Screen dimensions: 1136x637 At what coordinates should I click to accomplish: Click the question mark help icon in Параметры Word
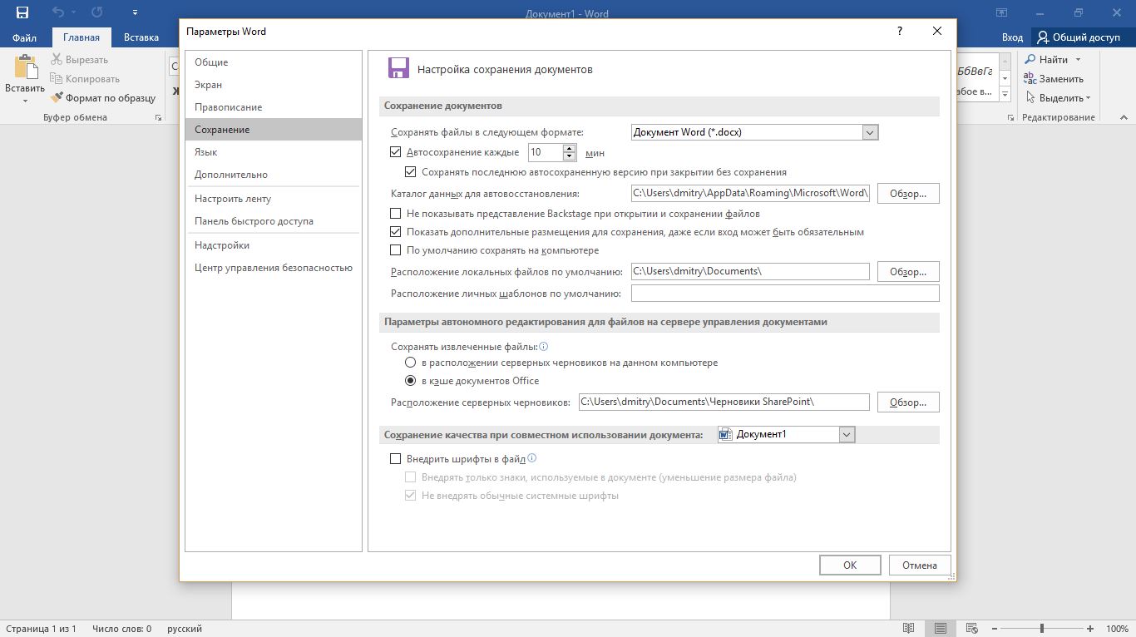coord(899,31)
